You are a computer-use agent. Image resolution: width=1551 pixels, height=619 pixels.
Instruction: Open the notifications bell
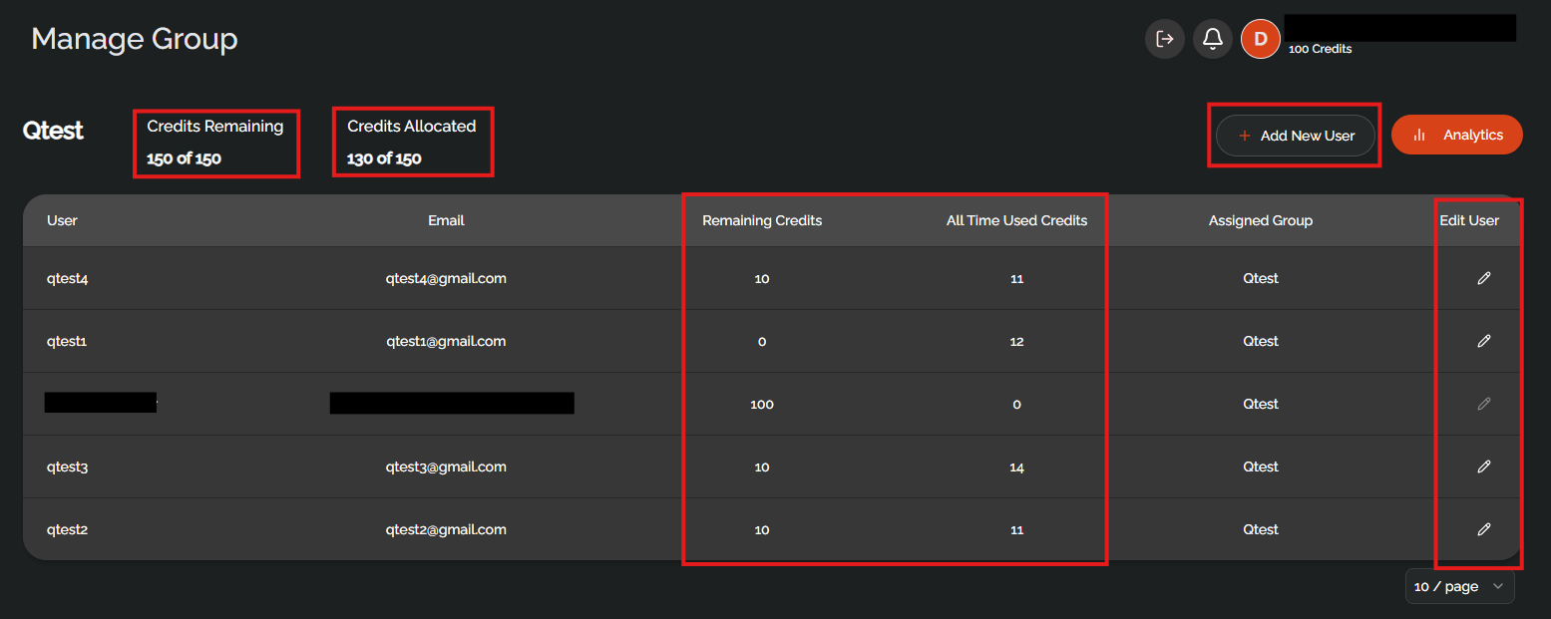[x=1213, y=39]
